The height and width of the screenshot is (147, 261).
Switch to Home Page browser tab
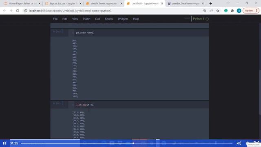(x=23, y=3)
